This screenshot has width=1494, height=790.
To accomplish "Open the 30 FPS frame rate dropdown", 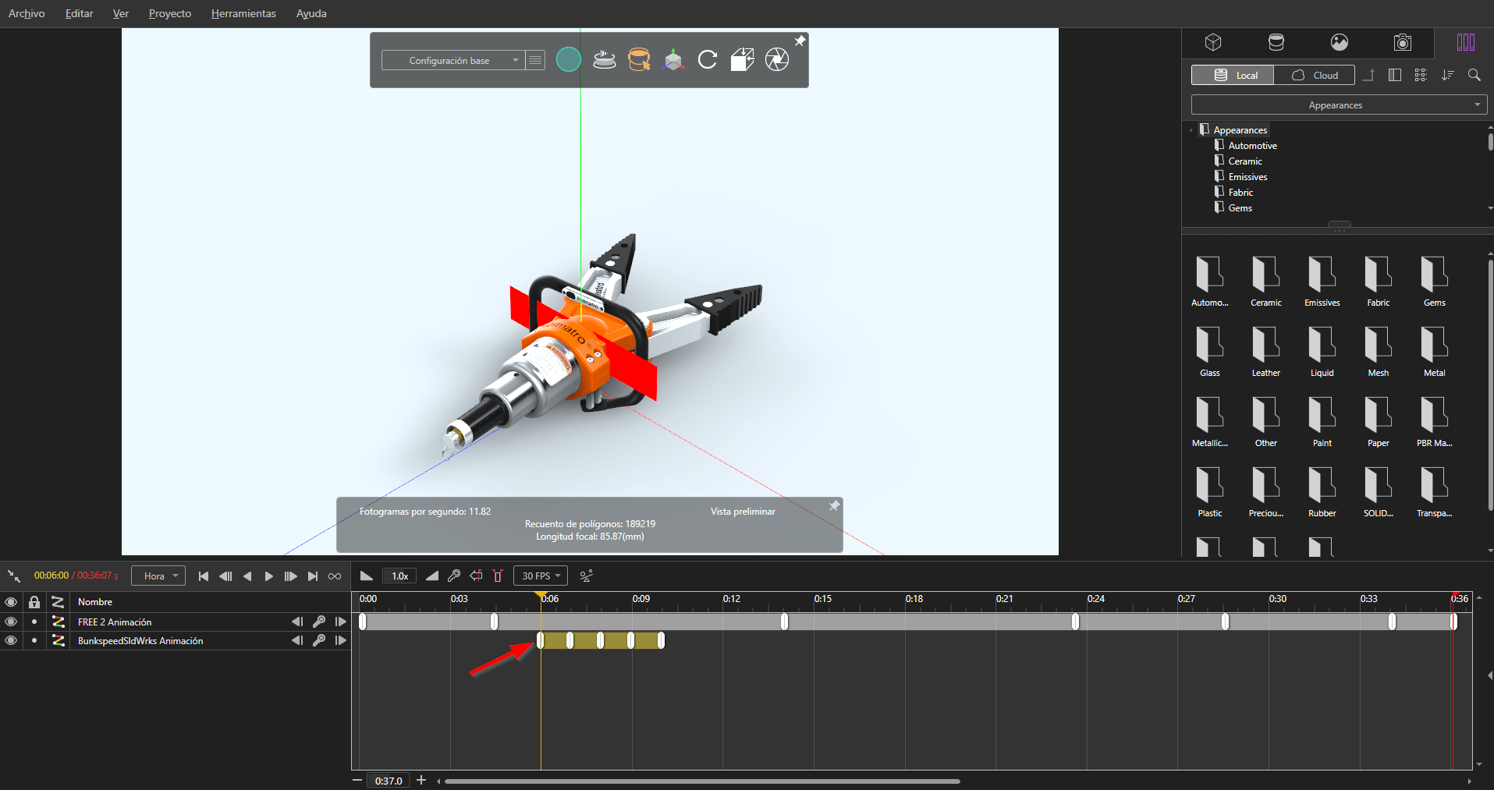I will coord(540,576).
